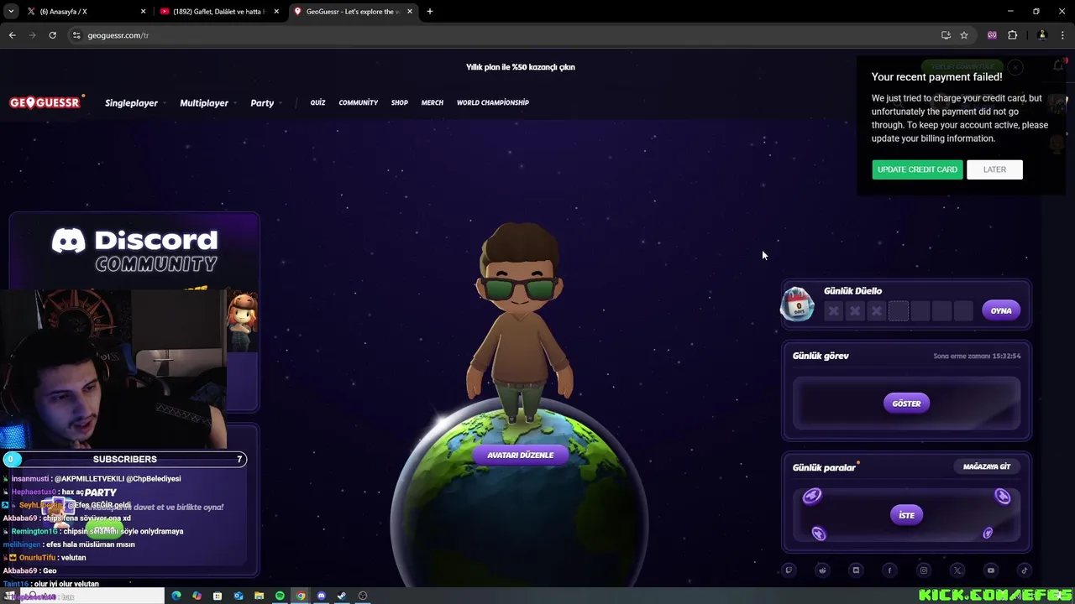Open Steam from the taskbar
The width and height of the screenshot is (1075, 604).
[x=342, y=596]
